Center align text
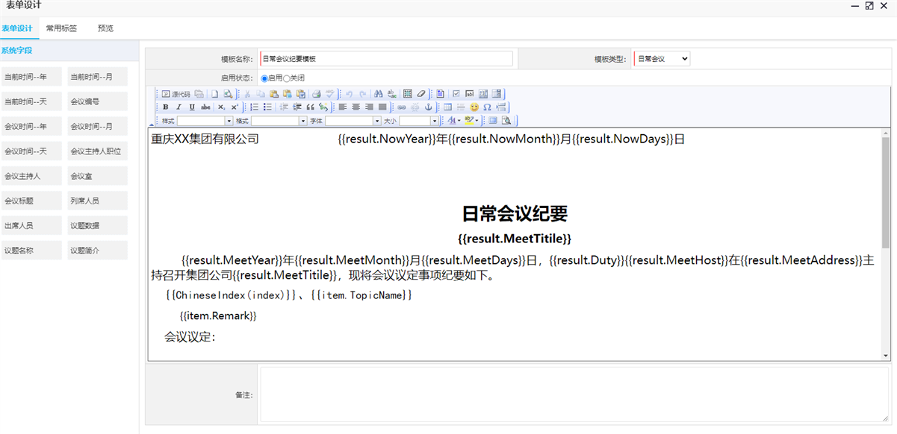The height and width of the screenshot is (434, 897). click(356, 107)
